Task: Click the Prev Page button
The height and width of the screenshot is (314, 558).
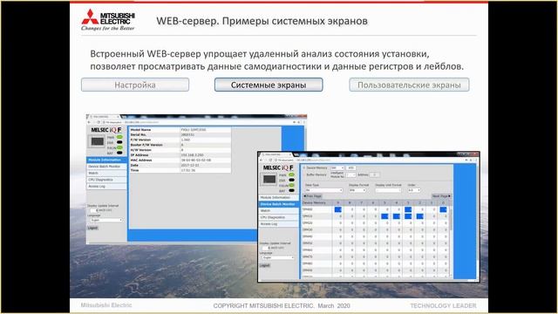Action: [313, 196]
